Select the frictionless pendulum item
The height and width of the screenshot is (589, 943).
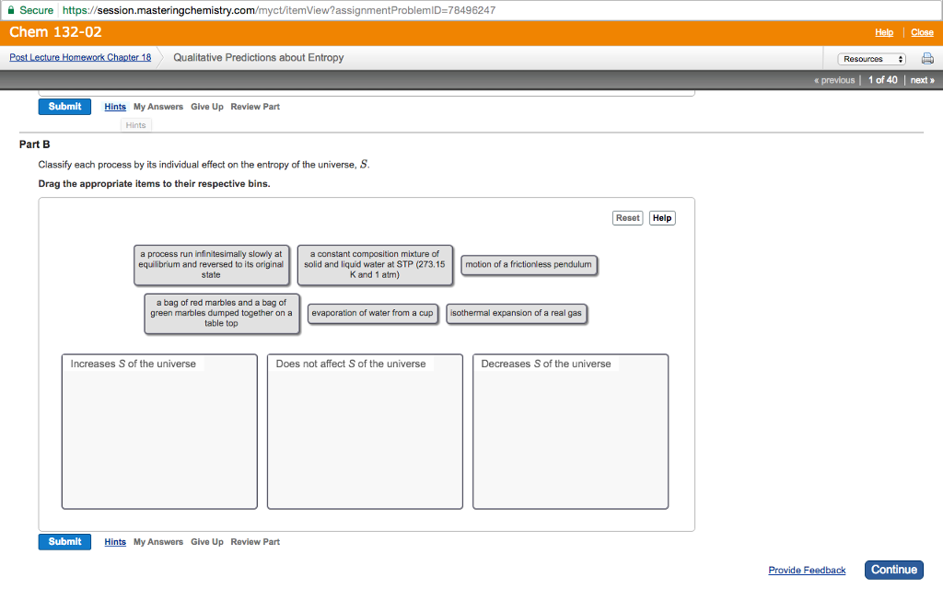point(529,265)
